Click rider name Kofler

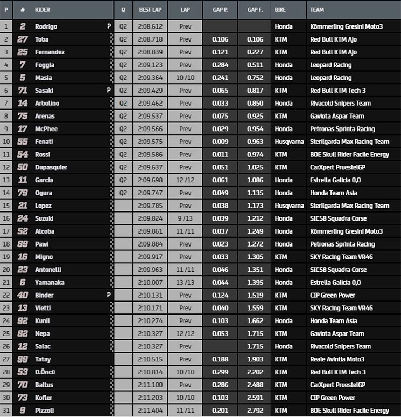point(43,398)
